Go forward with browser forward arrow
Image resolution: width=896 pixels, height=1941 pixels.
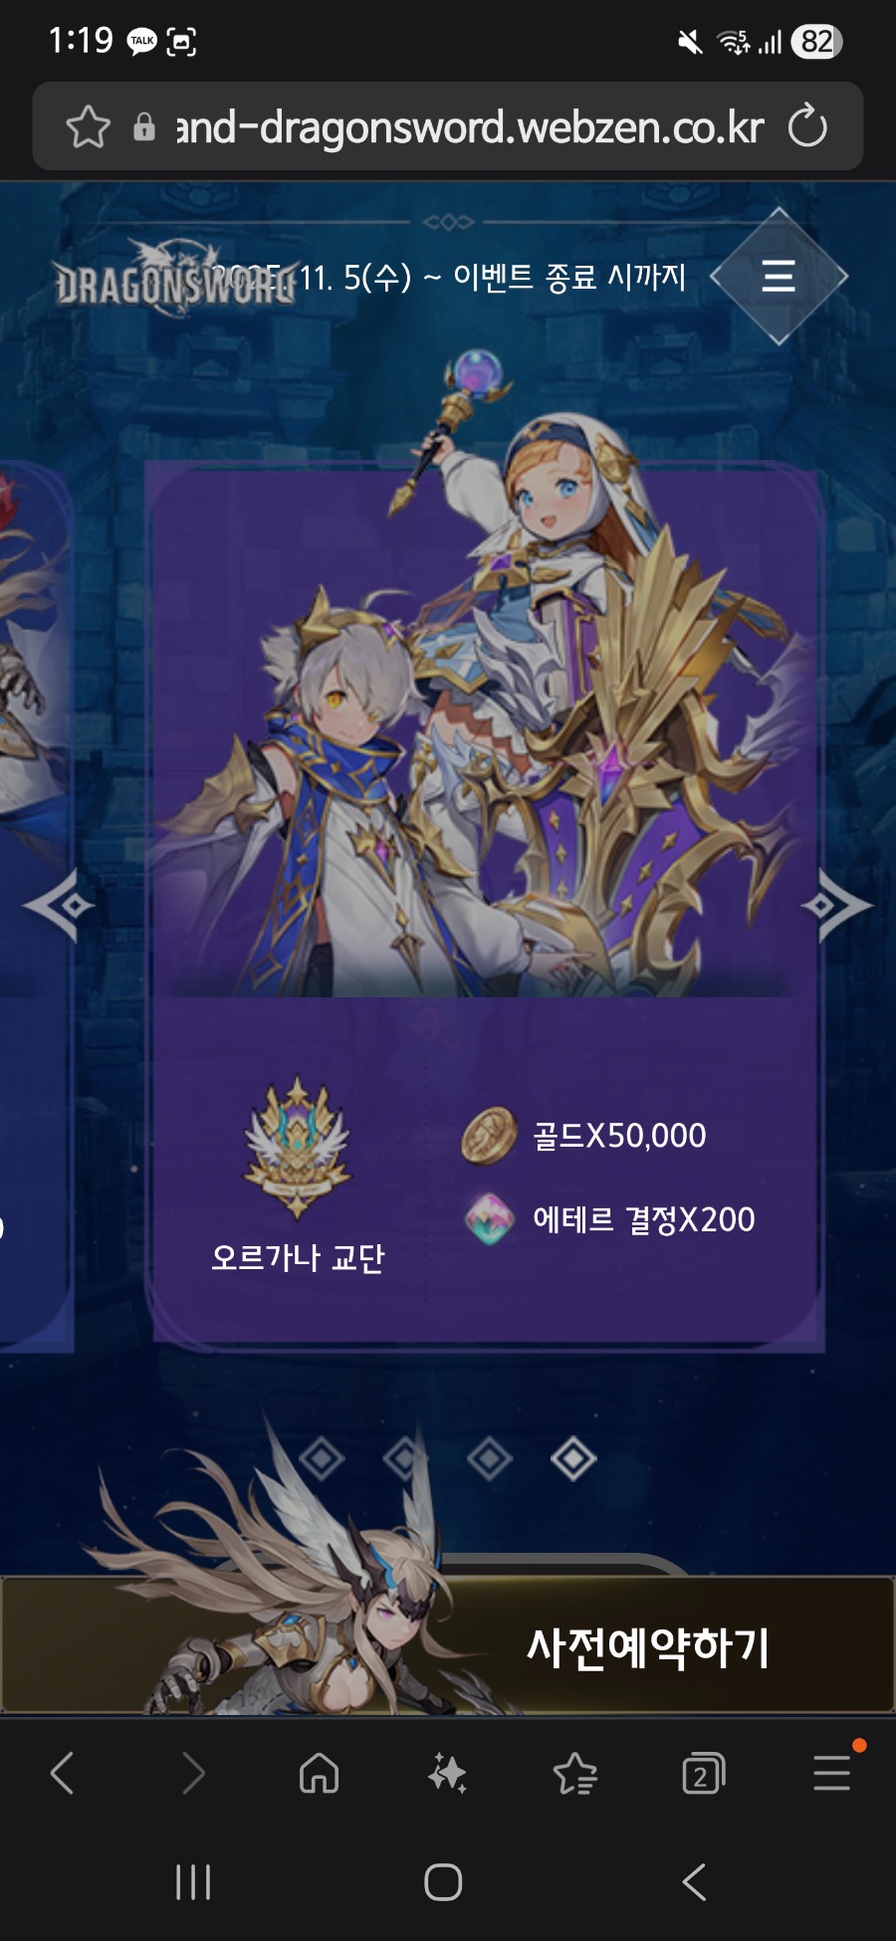[192, 1773]
